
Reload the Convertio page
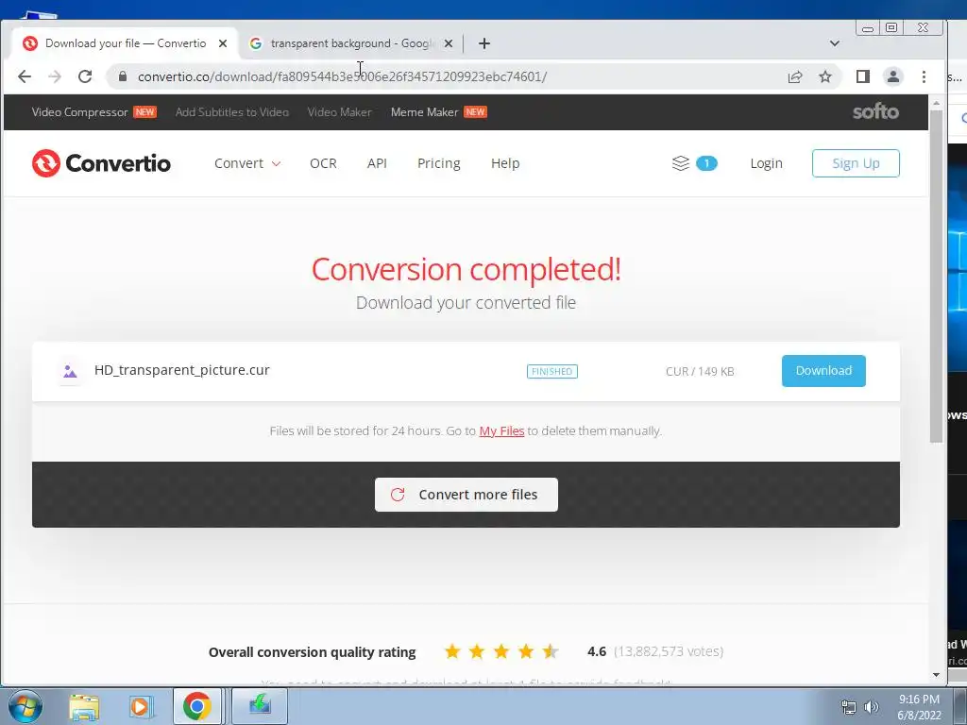[x=85, y=76]
